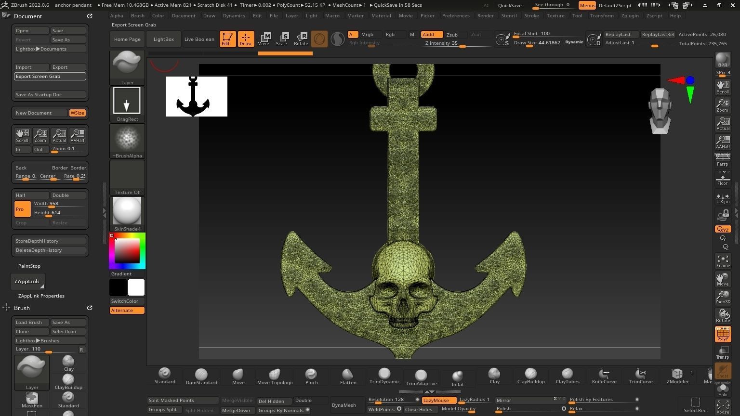Open the Texture Off picker

point(127,177)
